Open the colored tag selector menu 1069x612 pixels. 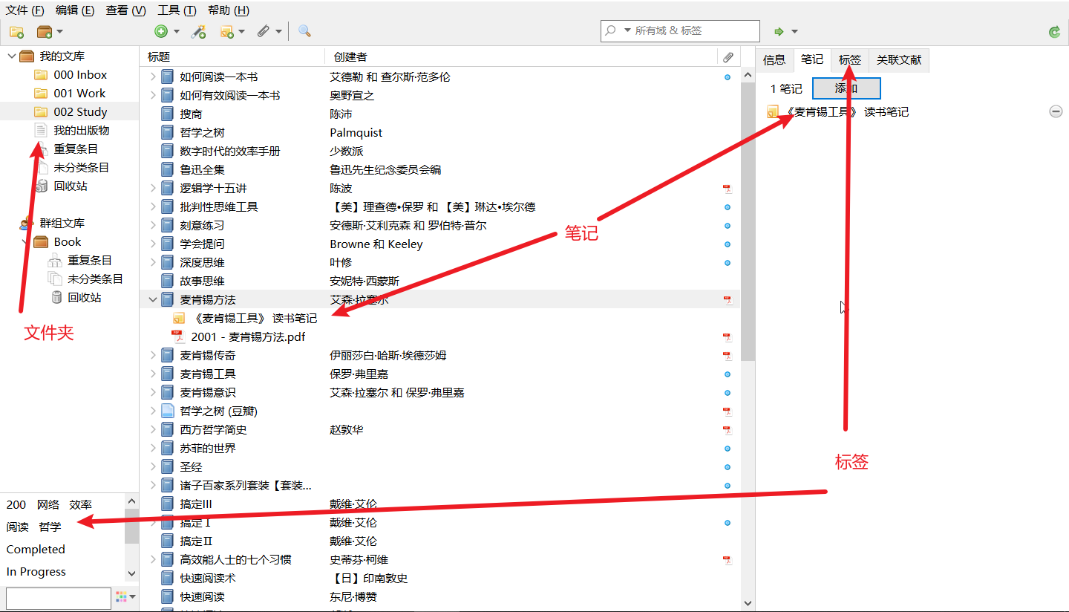point(125,596)
